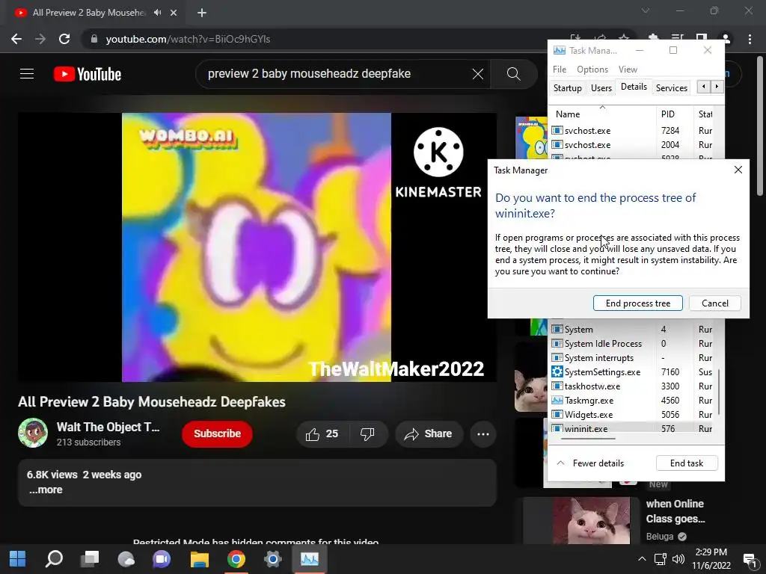Open a new Chrome tab
Viewport: 766px width, 574px height.
202,13
